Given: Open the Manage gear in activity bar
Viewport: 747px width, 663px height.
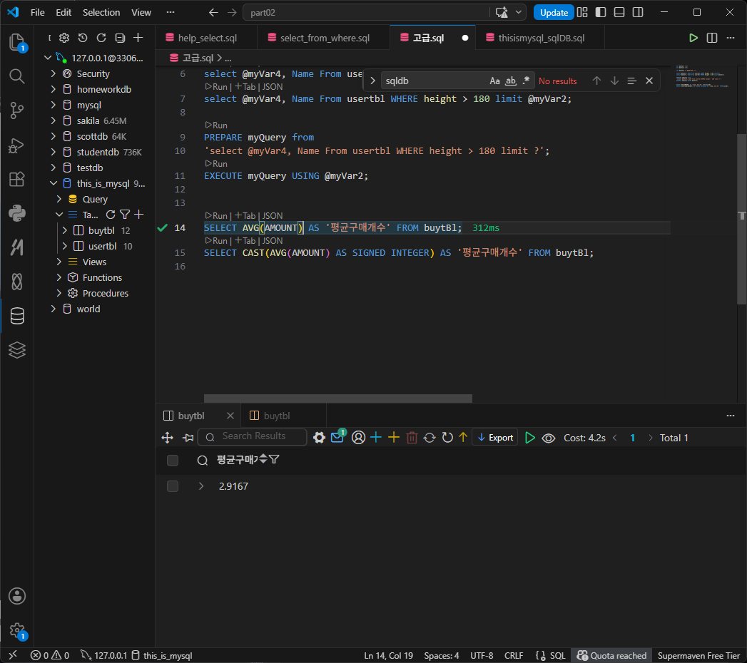Looking at the screenshot, I should (17, 630).
